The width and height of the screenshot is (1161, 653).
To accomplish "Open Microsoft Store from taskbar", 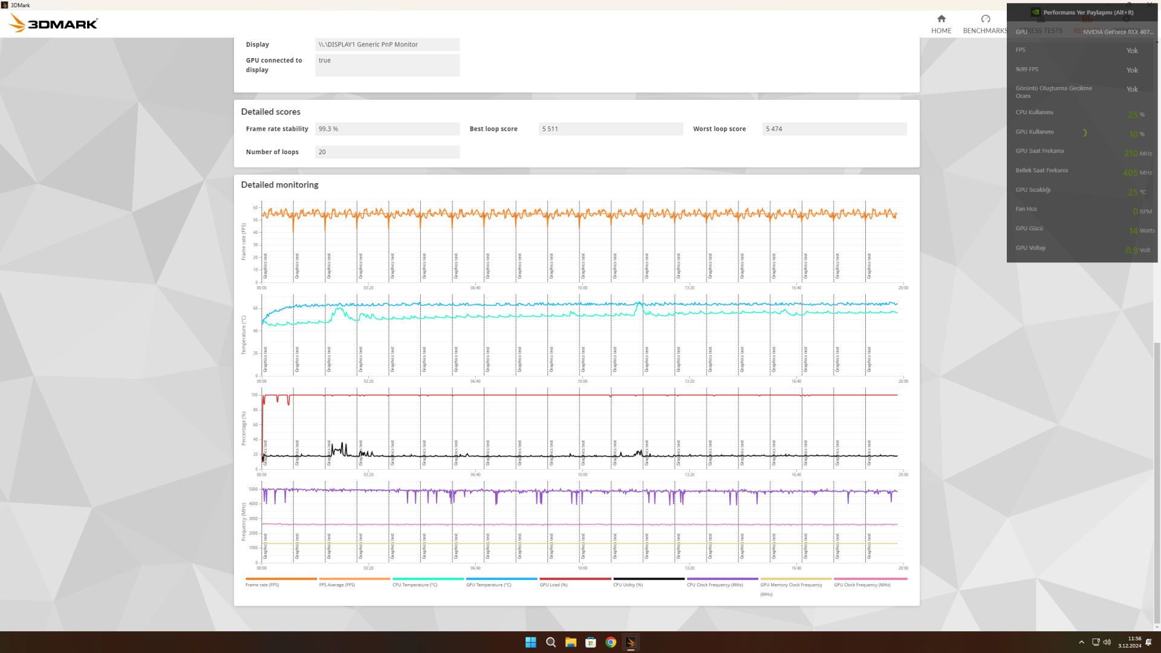I will [591, 642].
